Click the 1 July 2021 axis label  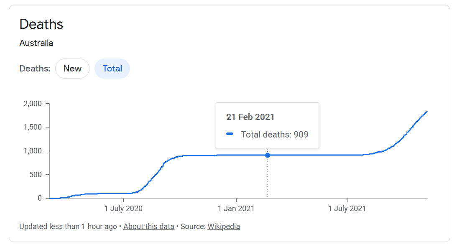(x=347, y=208)
